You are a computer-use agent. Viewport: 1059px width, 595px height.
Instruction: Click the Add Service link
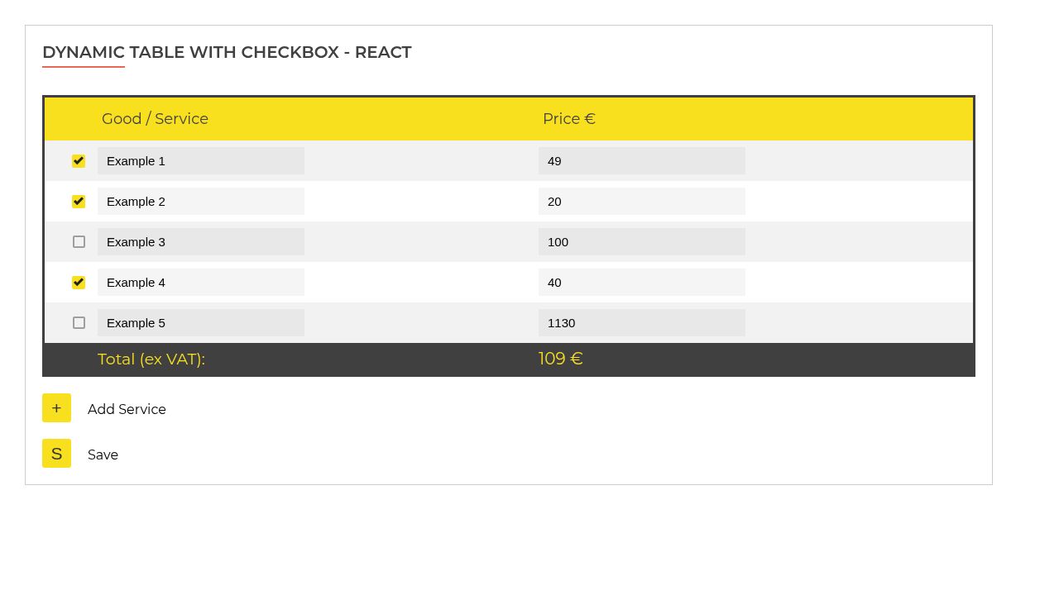click(127, 409)
